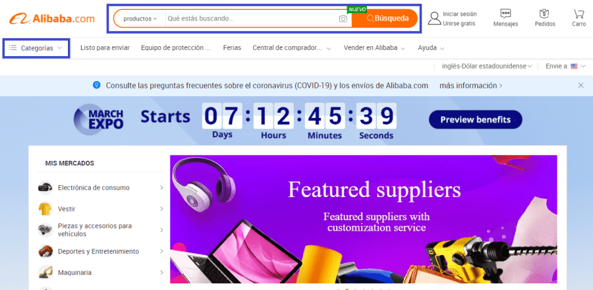Open the Carro shopping cart icon
The height and width of the screenshot is (290, 593).
[x=579, y=14]
